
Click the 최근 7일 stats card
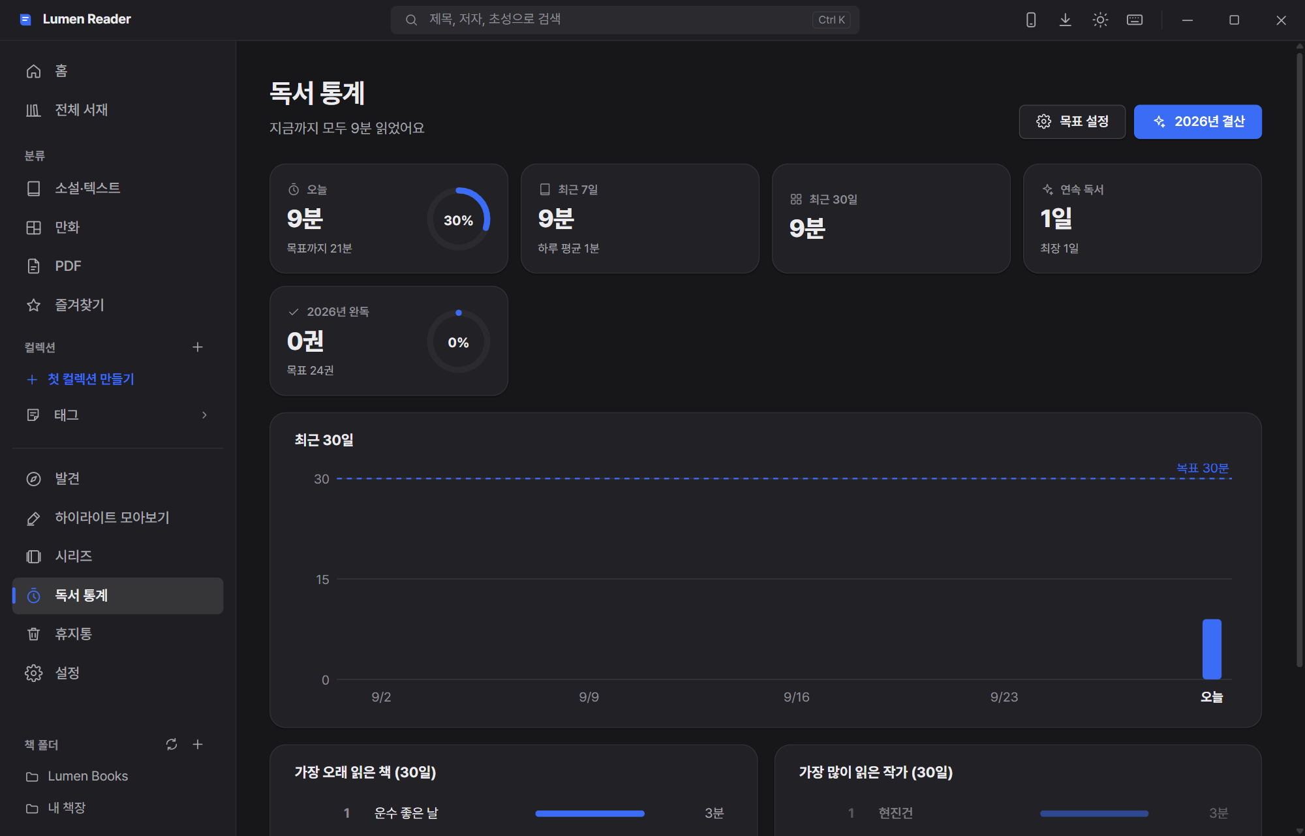coord(640,219)
